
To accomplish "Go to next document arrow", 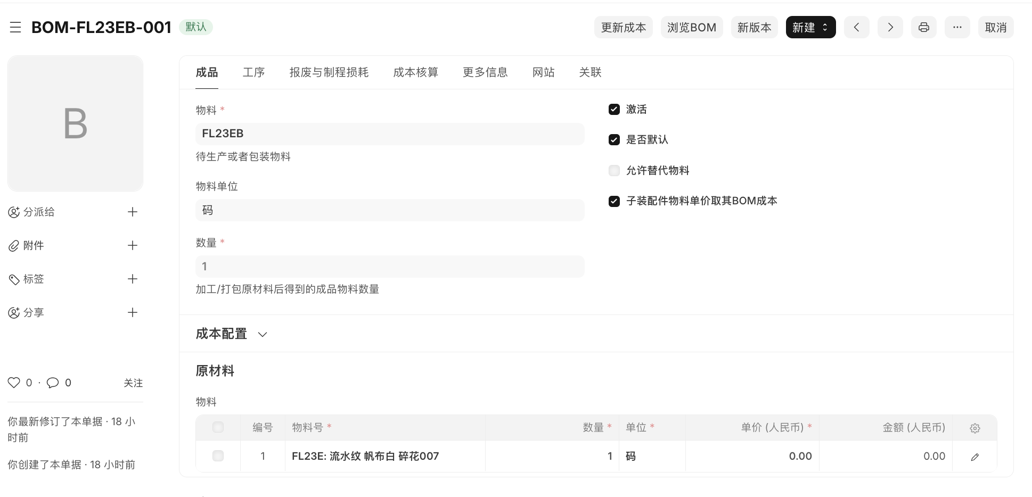I will [x=890, y=28].
